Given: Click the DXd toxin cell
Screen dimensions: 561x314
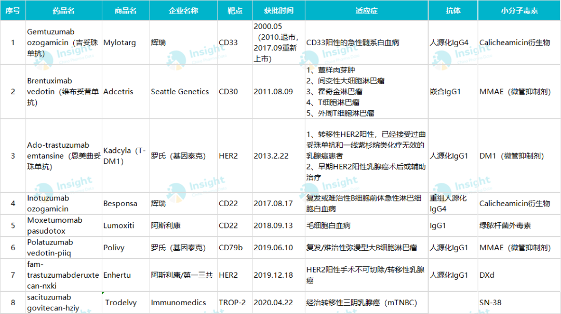Looking at the screenshot, I should [x=519, y=275].
